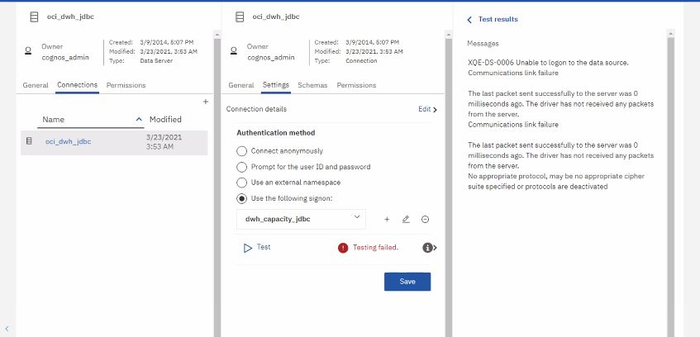Switch to the Schemas tab
Viewport: 700px width, 337px height.
tap(312, 85)
